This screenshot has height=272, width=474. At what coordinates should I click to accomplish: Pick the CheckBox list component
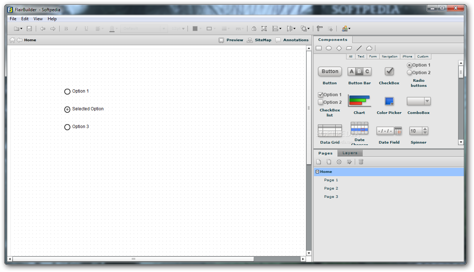(x=330, y=105)
